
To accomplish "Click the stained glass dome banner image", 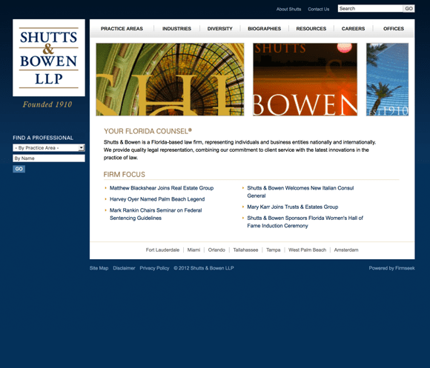I will pyautogui.click(x=170, y=79).
